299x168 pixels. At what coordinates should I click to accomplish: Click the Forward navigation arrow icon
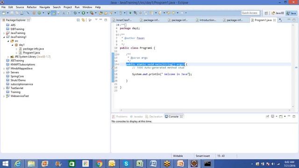point(182,13)
